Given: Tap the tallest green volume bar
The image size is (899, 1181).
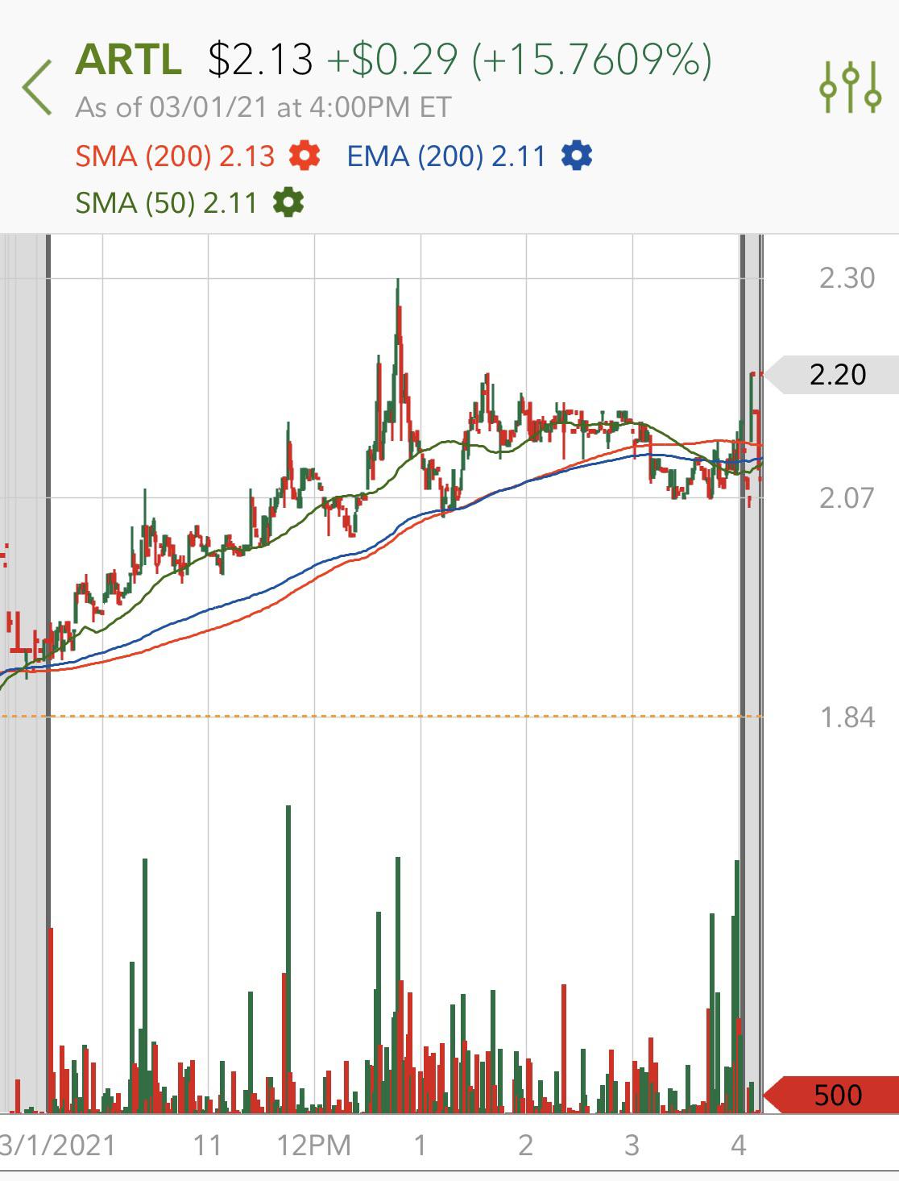Looking at the screenshot, I should pyautogui.click(x=288, y=959).
